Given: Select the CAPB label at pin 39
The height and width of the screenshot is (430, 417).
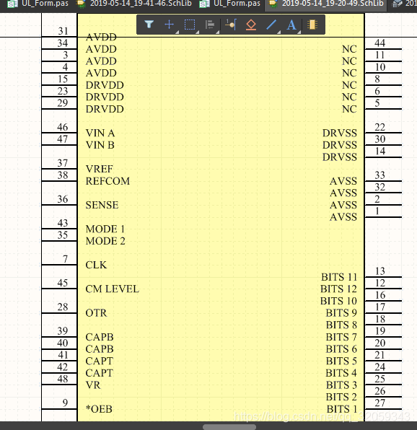Looking at the screenshot, I should tap(100, 337).
